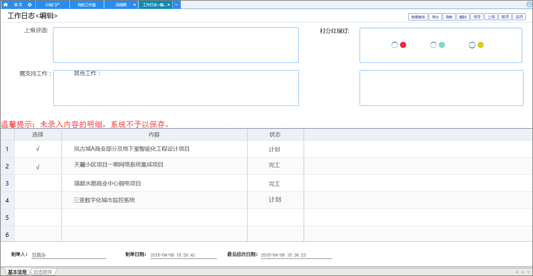Open settings via the gear icon
Screen dimensions: 533x276
click(30, 5)
